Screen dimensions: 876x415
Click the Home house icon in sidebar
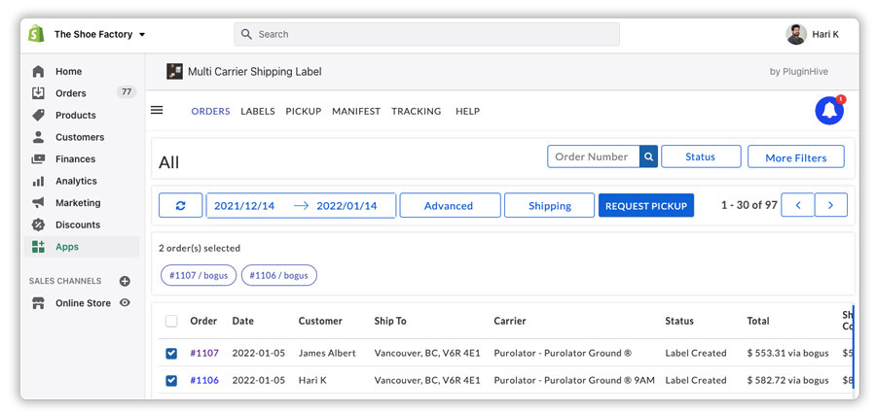click(38, 71)
